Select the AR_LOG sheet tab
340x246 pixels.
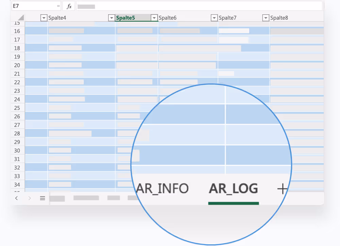click(233, 188)
